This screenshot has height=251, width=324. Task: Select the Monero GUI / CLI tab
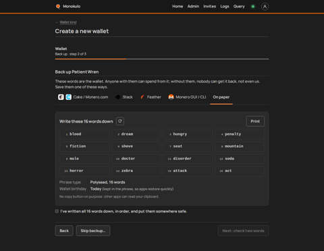187,97
